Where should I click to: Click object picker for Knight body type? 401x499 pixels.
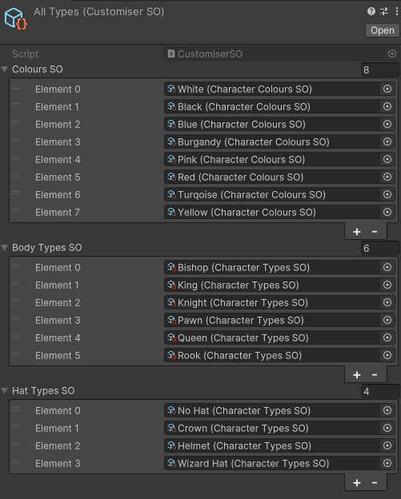[387, 302]
